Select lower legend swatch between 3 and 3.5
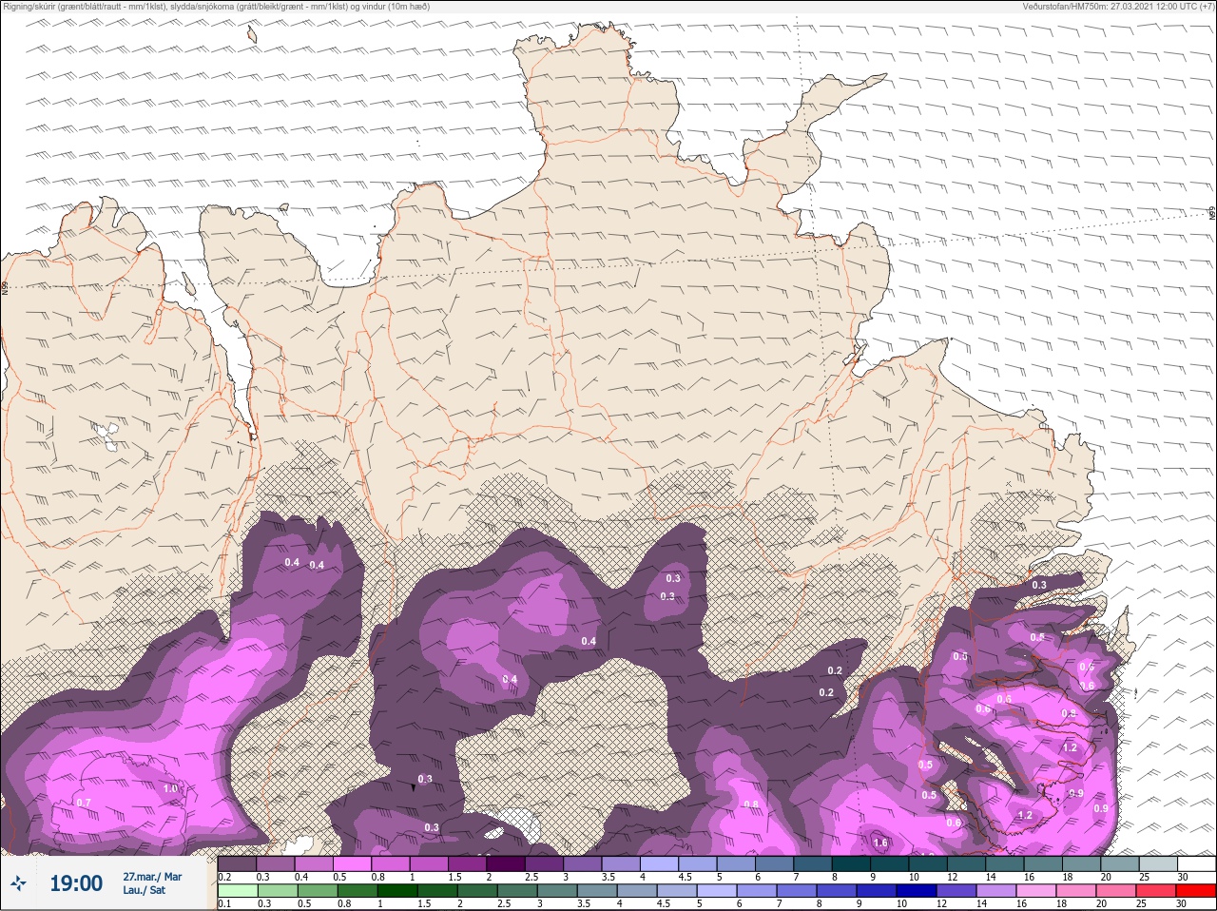 click(x=557, y=891)
